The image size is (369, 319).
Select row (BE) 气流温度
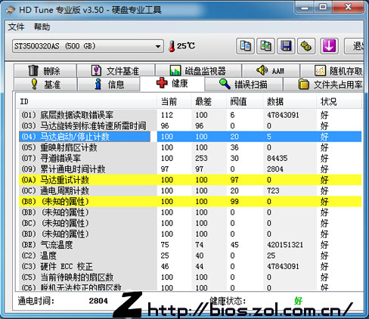coord(190,245)
